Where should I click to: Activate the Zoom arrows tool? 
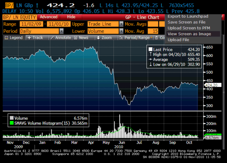[x=98, y=38]
